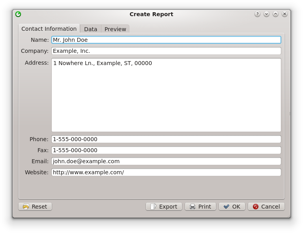Click the Fax number field
Viewport: 303px width, 233px height.
point(166,150)
